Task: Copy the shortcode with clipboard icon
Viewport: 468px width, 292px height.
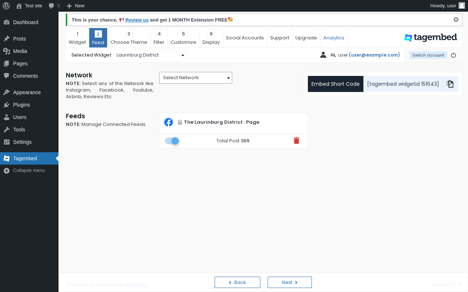Action: tap(450, 84)
